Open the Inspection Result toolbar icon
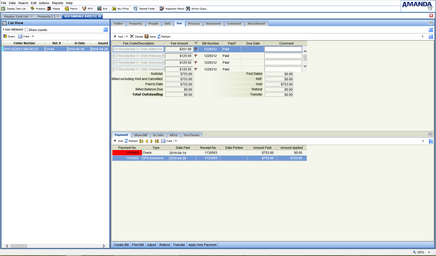 162,9
